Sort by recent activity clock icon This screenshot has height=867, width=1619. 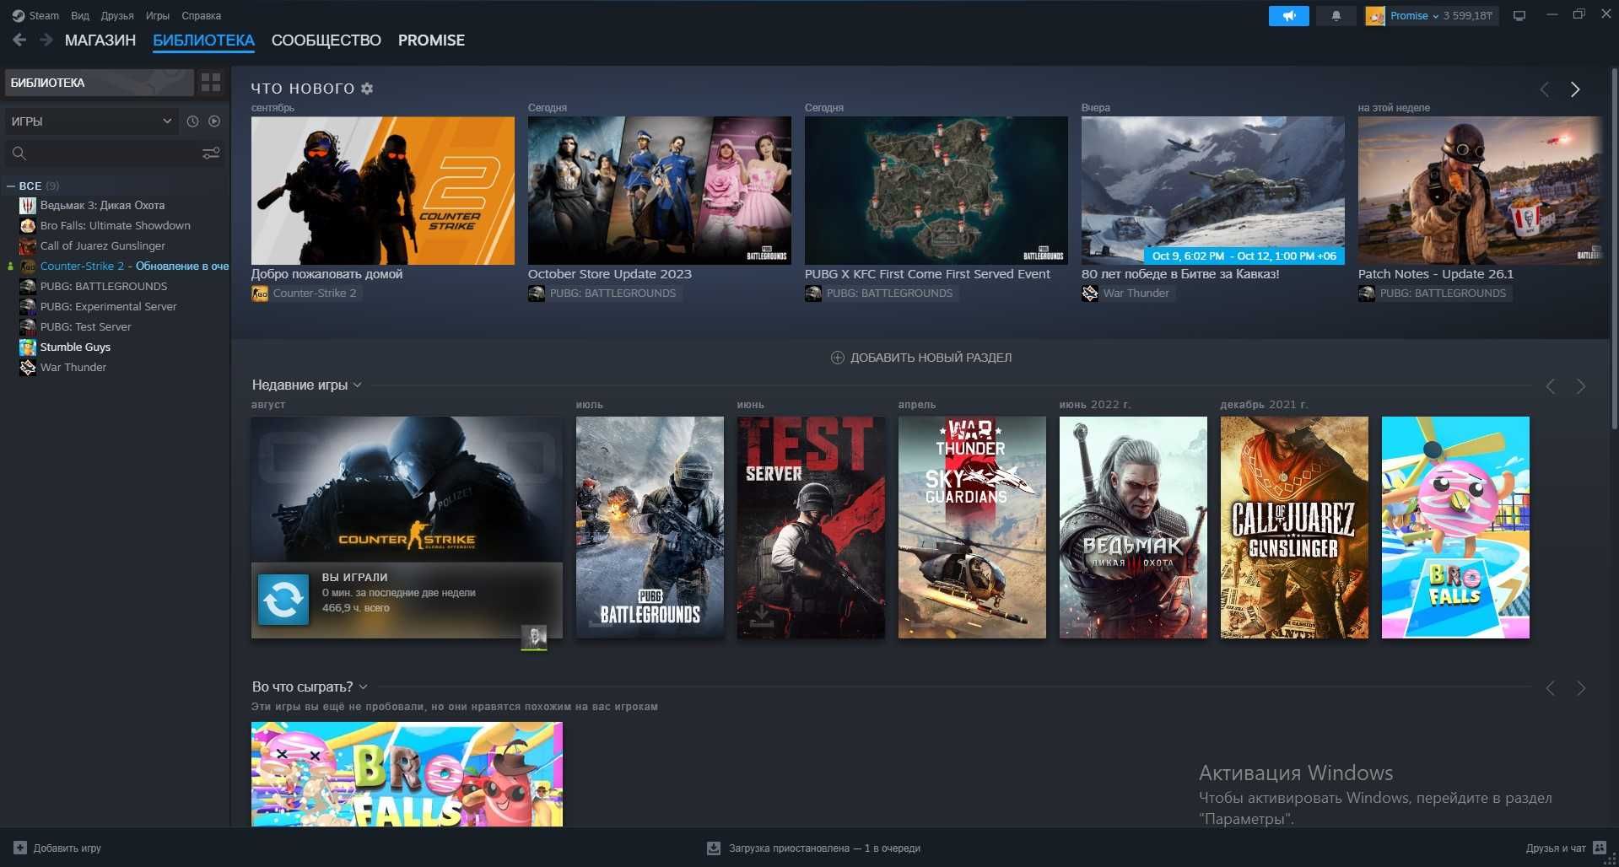point(192,121)
